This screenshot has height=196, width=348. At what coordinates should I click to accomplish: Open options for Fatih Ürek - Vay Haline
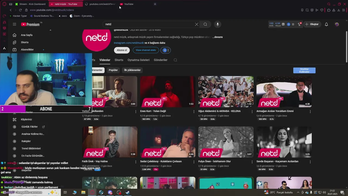pos(136,162)
